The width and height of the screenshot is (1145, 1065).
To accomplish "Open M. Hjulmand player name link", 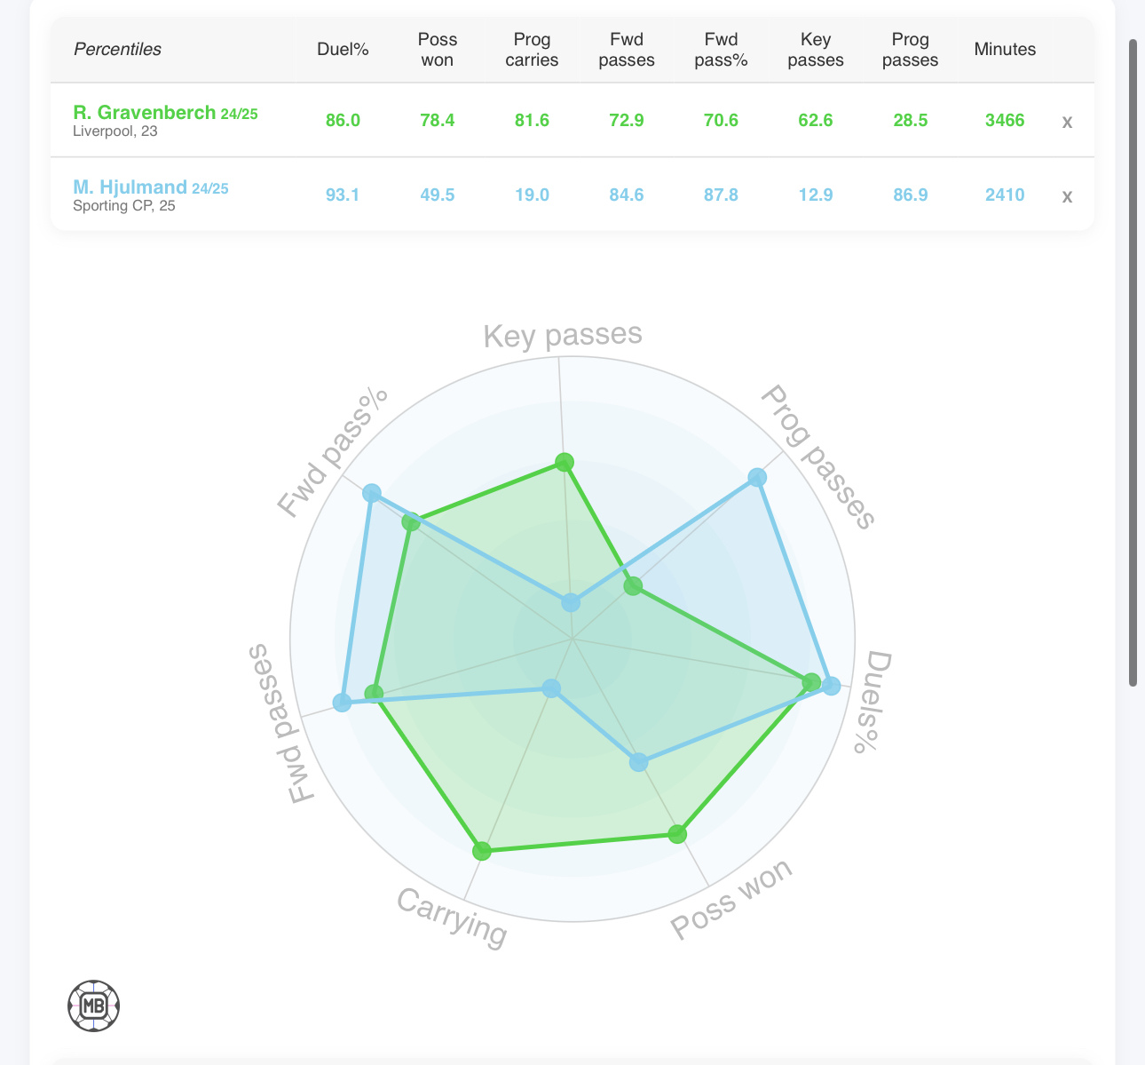I will pyautogui.click(x=130, y=187).
